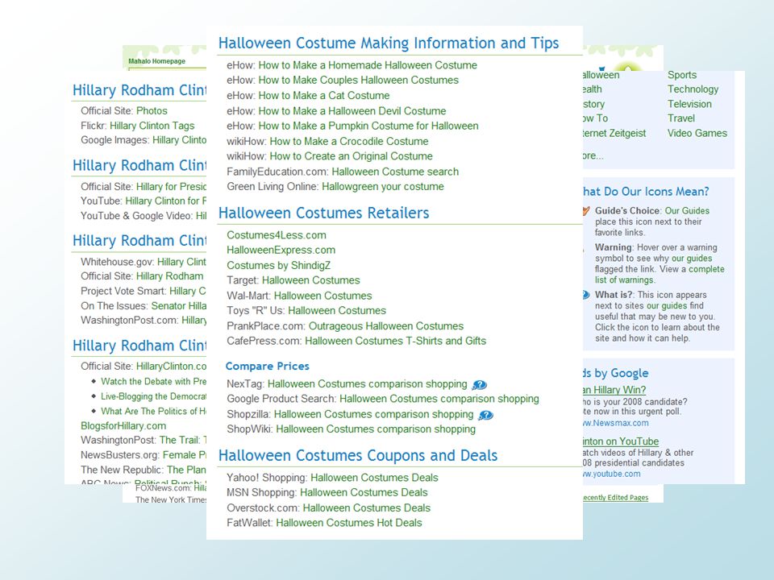The image size is (774, 580).
Task: Open 'Hallowgreen your costume' link
Action: pyautogui.click(x=382, y=186)
